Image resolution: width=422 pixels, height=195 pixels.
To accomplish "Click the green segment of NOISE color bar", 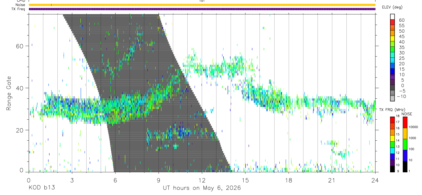I will [x=405, y=144].
